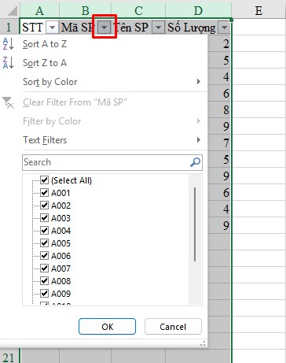The image size is (286, 363).
Task: Toggle the (Select All) checkbox
Action: (44, 180)
